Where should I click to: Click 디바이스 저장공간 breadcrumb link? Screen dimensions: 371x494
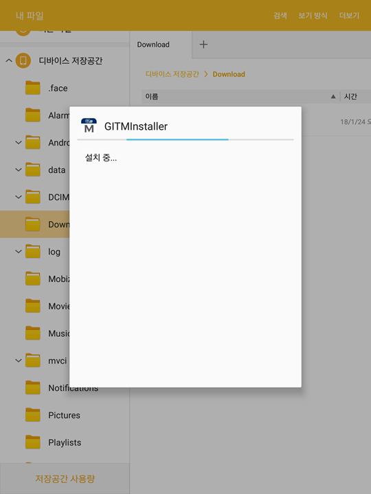click(x=172, y=74)
